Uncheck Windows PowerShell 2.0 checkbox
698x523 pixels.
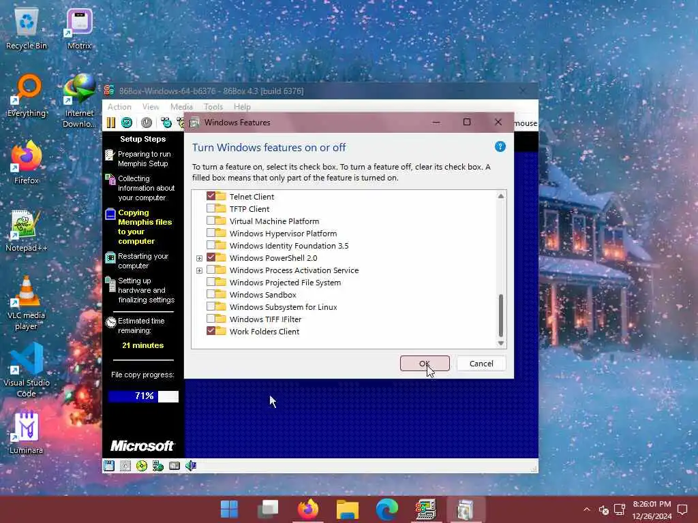tap(211, 257)
